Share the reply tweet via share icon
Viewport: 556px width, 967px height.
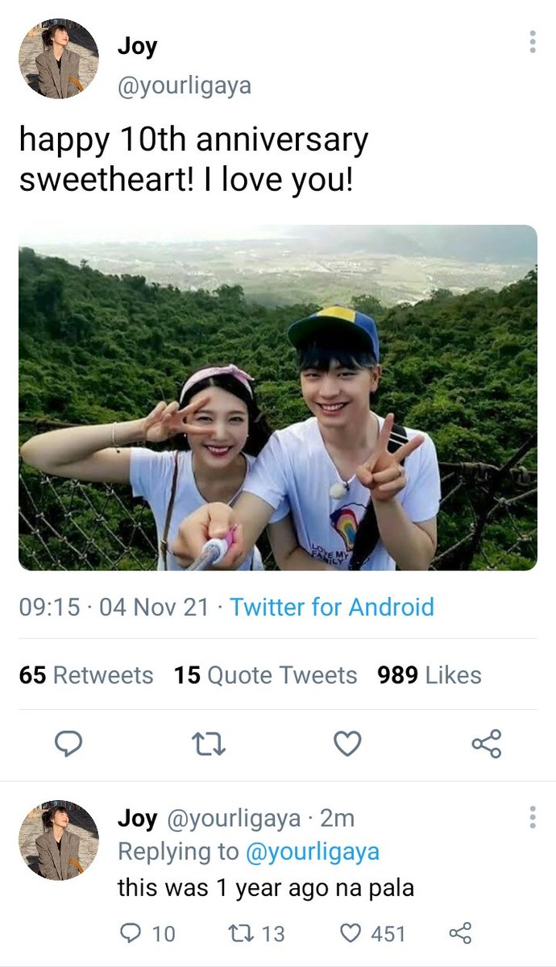(459, 934)
